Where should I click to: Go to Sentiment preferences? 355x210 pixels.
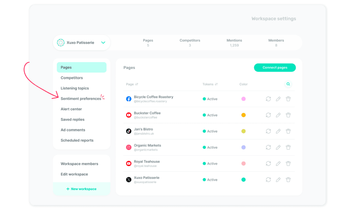click(x=81, y=98)
